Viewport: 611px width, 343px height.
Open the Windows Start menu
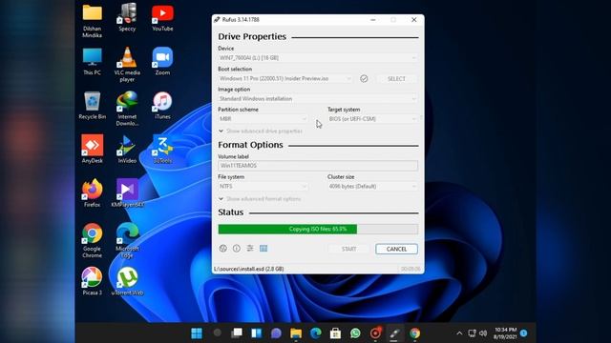(x=197, y=333)
